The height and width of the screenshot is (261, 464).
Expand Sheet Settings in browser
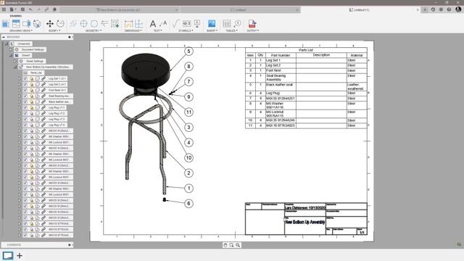click(x=15, y=61)
